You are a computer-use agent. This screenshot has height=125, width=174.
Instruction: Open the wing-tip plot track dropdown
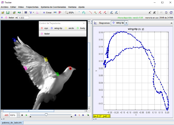click(126, 23)
